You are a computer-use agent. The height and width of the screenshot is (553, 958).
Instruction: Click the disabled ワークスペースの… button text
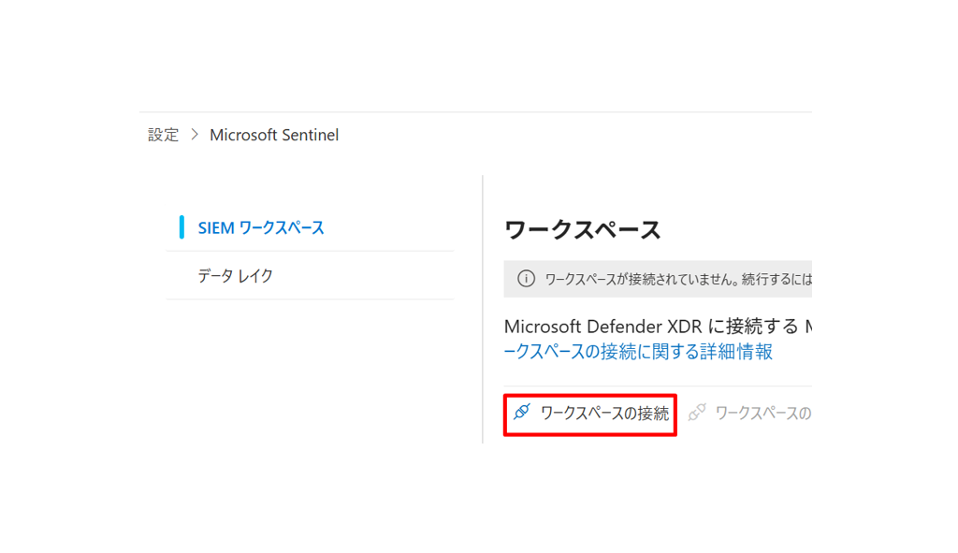(762, 413)
